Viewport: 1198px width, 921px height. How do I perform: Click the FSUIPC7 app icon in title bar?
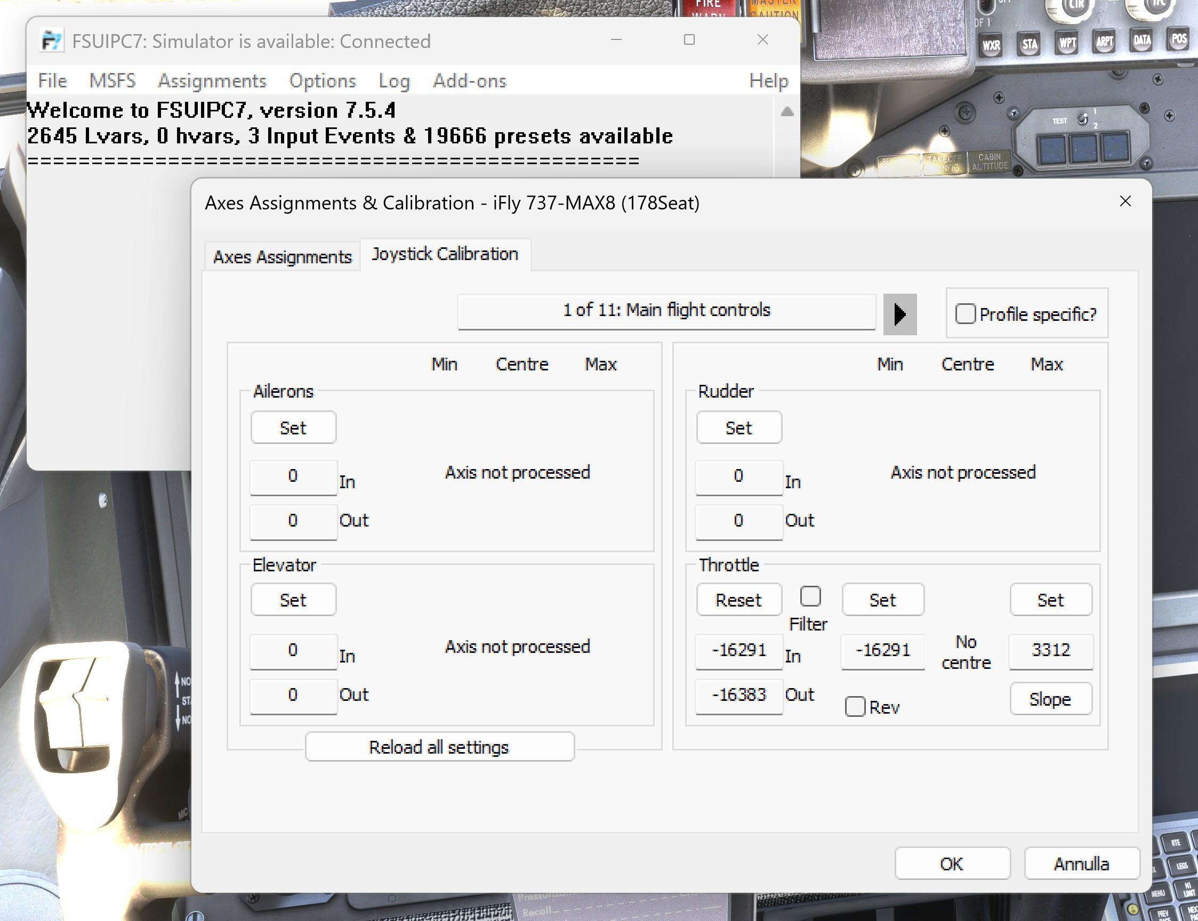(52, 41)
